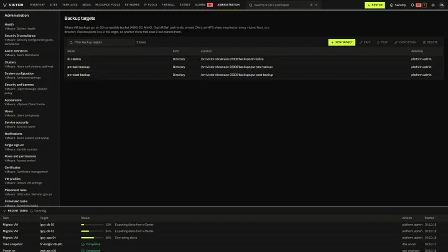The width and height of the screenshot is (448, 252).
Task: Open the Resource Pools menu
Action: pyautogui.click(x=108, y=5)
